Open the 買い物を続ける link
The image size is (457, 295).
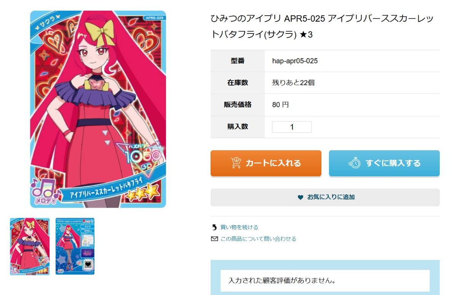point(239,227)
